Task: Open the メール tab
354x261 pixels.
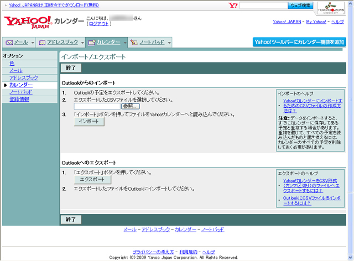Action: pyautogui.click(x=21, y=43)
